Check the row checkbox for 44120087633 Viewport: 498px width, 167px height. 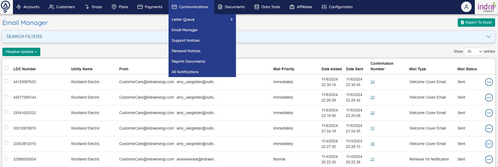click(x=6, y=81)
